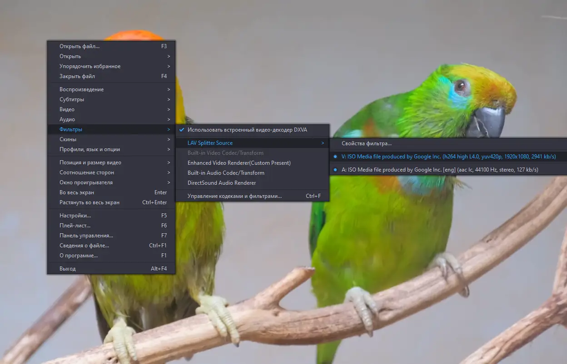Open 'Плей-лист...' menu entry
The height and width of the screenshot is (364, 567).
(111, 226)
